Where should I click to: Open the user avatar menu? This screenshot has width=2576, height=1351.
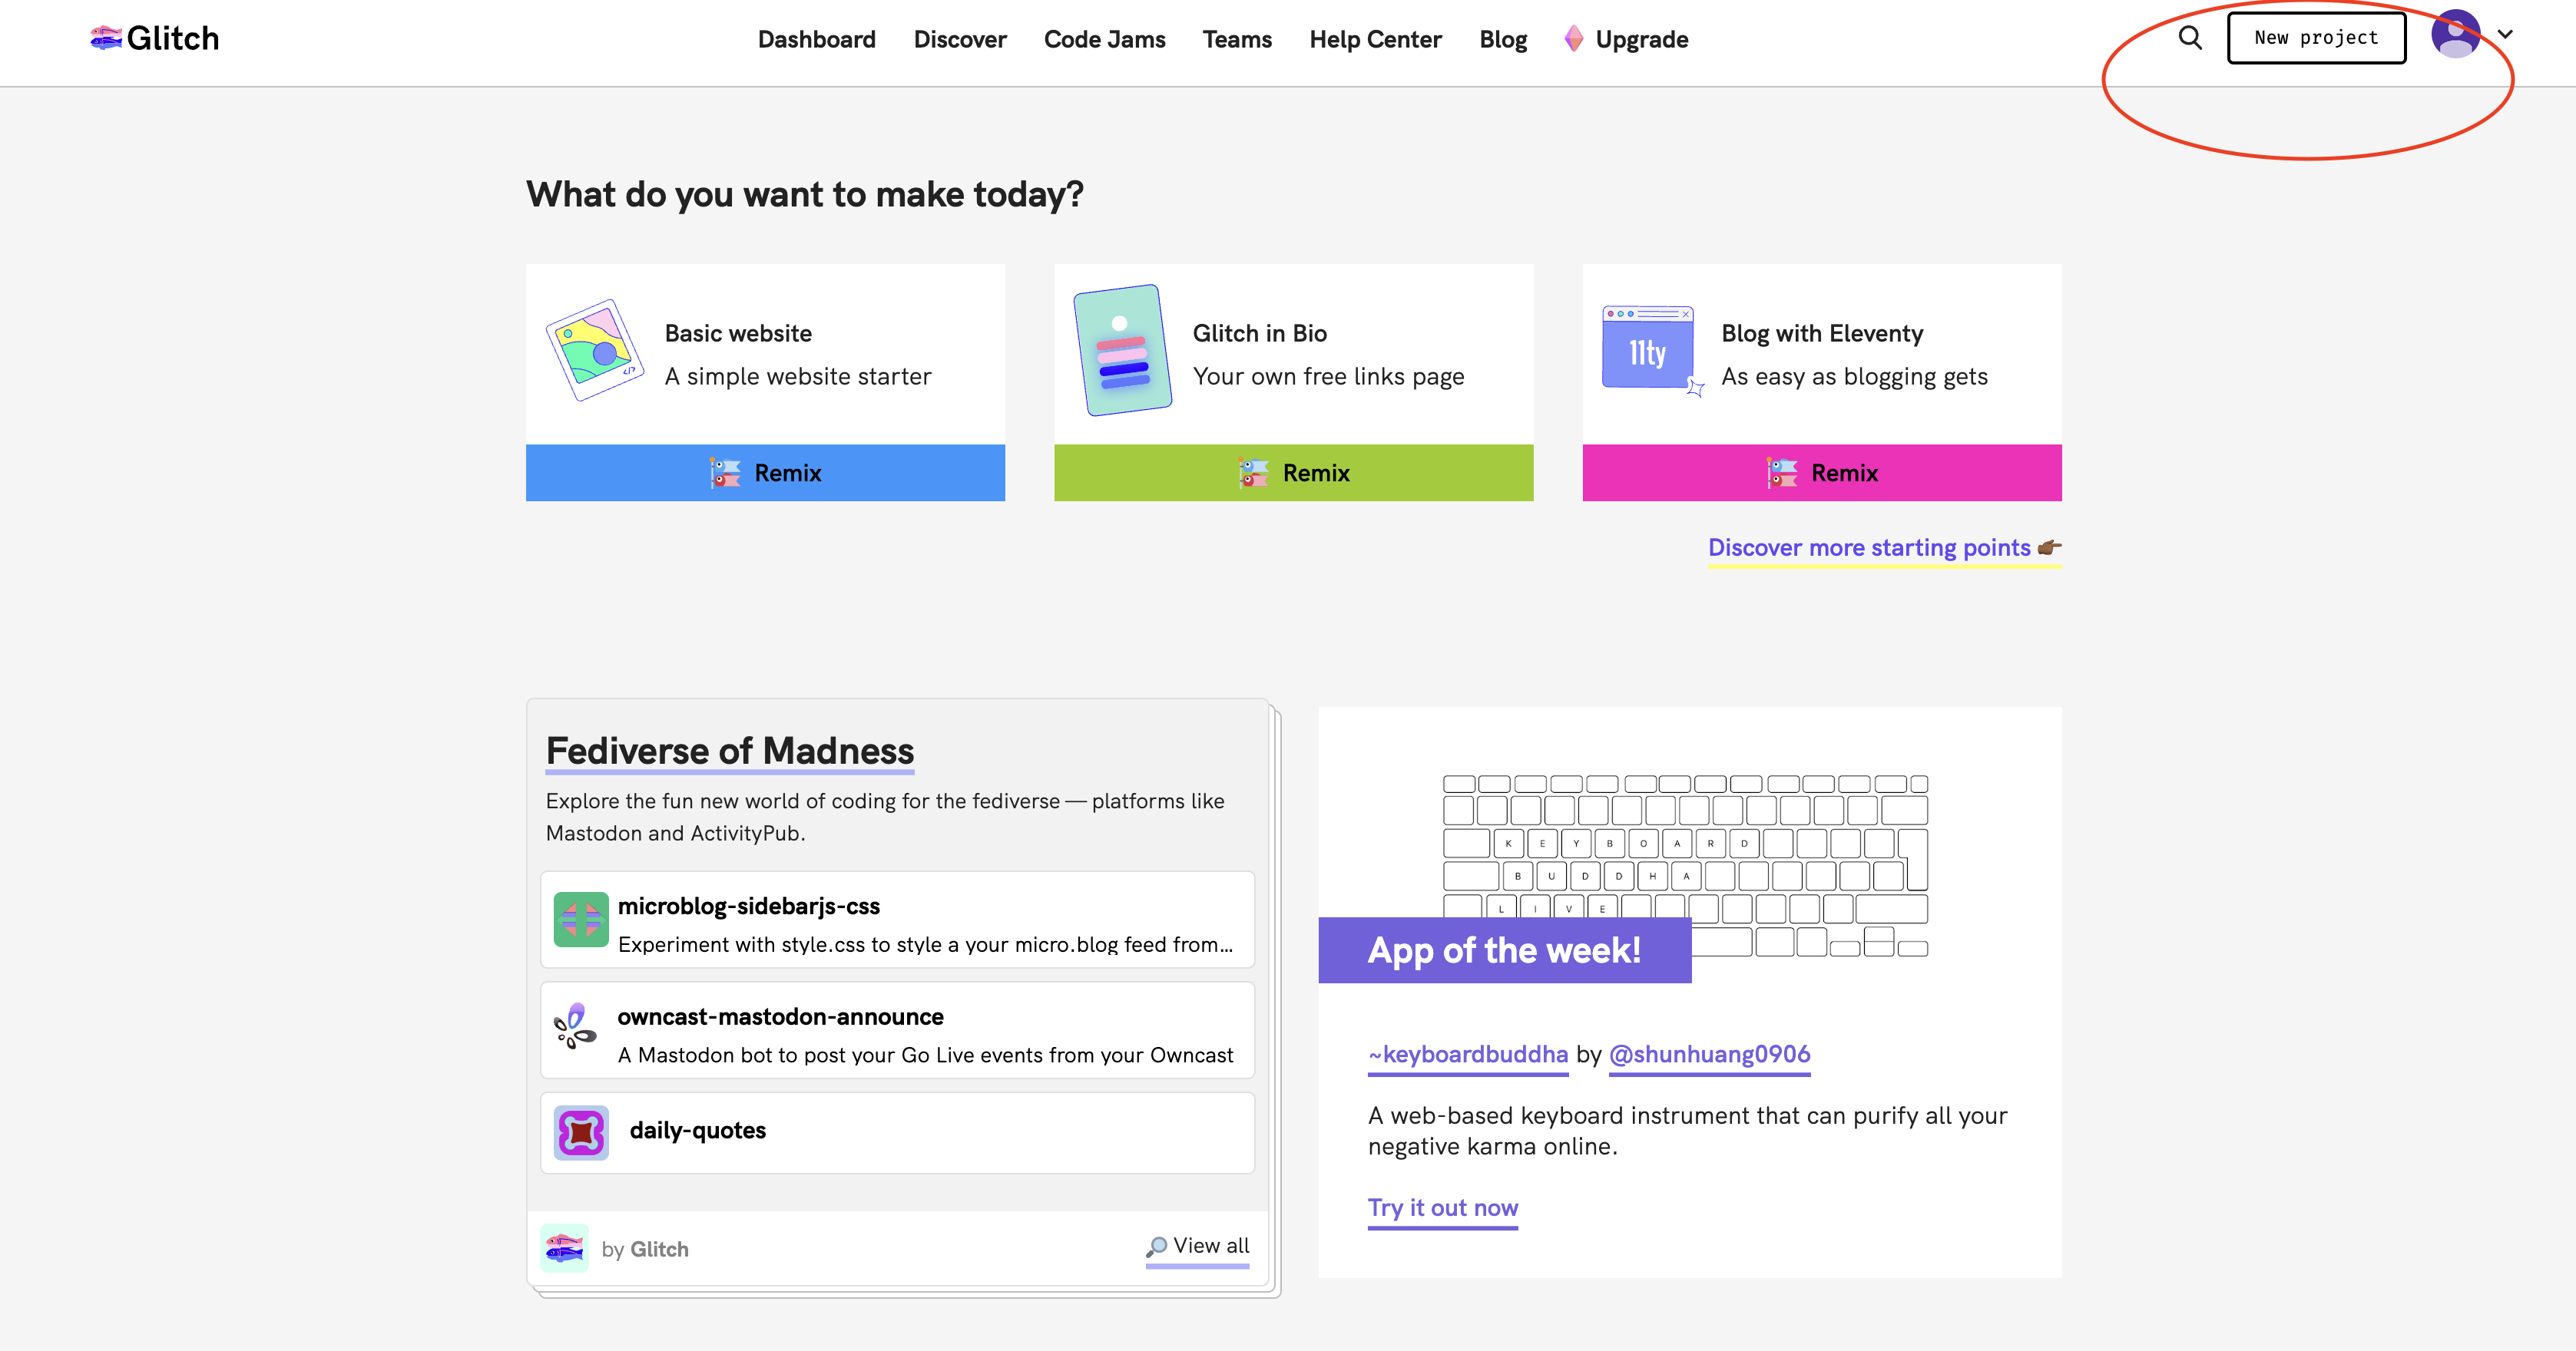click(x=2455, y=35)
